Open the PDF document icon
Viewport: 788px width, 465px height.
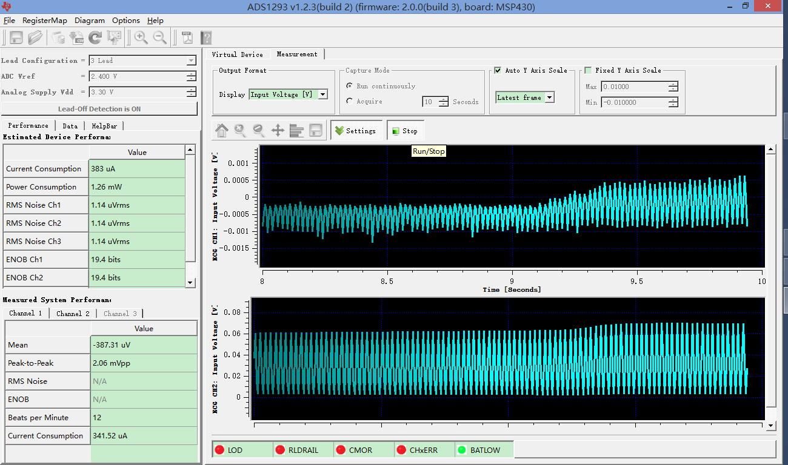187,38
